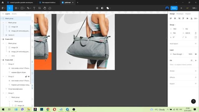
Task: Add a Fill with plus button
Action: (x=196, y=60)
